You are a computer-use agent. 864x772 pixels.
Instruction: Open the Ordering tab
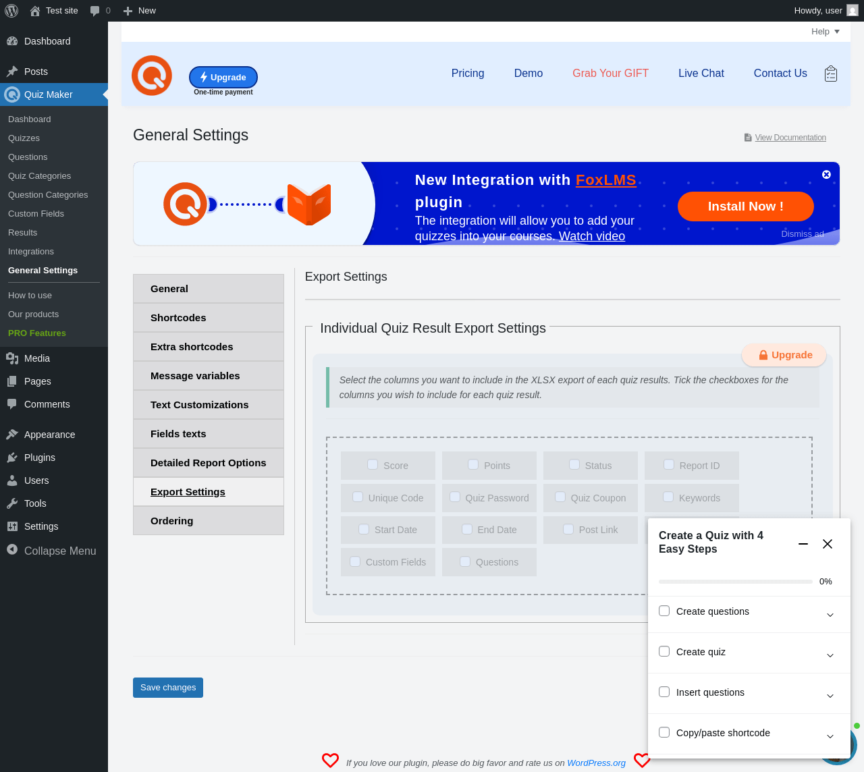click(209, 521)
